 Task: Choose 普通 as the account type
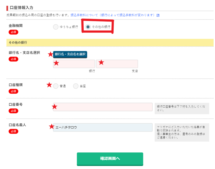56,86
